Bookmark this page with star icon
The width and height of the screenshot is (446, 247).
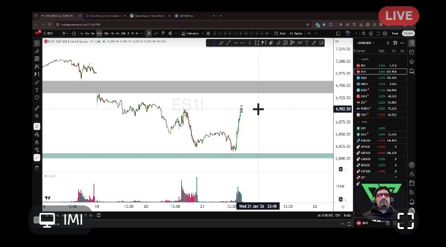pos(308,25)
